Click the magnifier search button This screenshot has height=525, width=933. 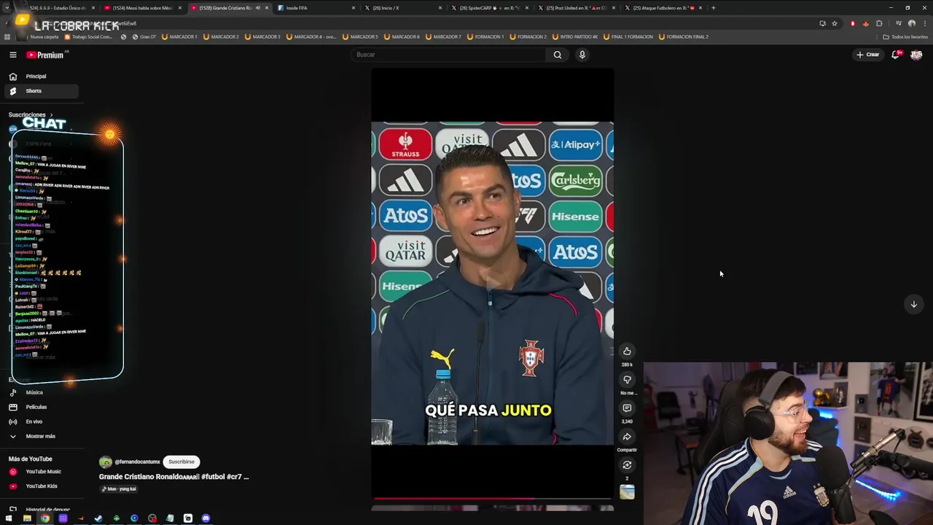[558, 55]
